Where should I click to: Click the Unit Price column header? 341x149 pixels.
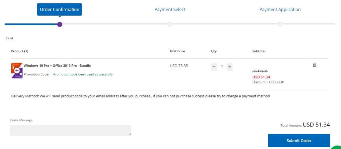[177, 51]
